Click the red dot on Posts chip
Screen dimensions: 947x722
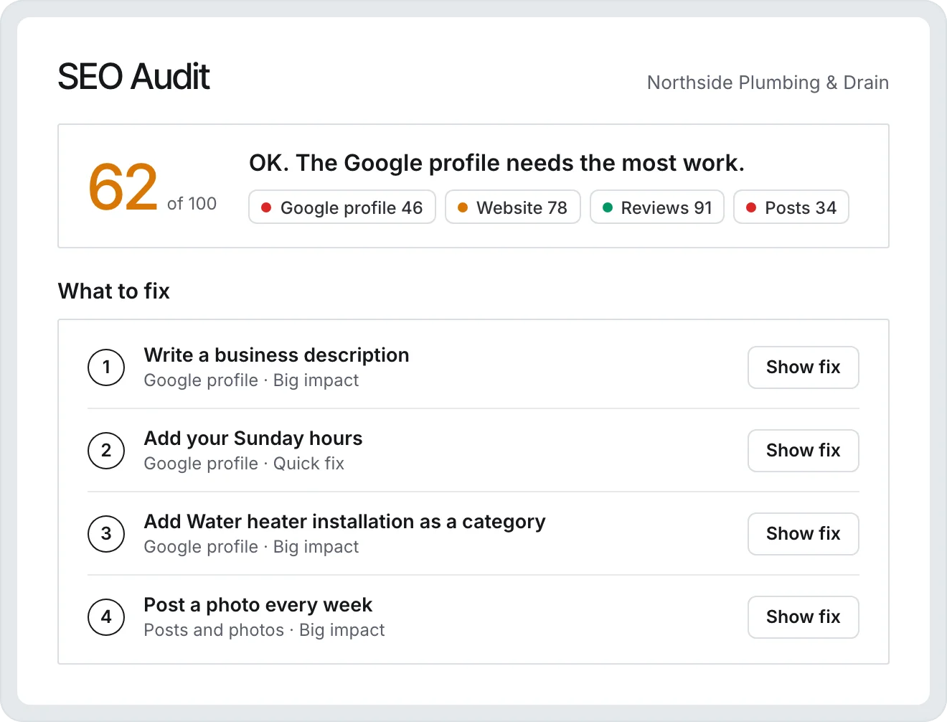click(751, 207)
